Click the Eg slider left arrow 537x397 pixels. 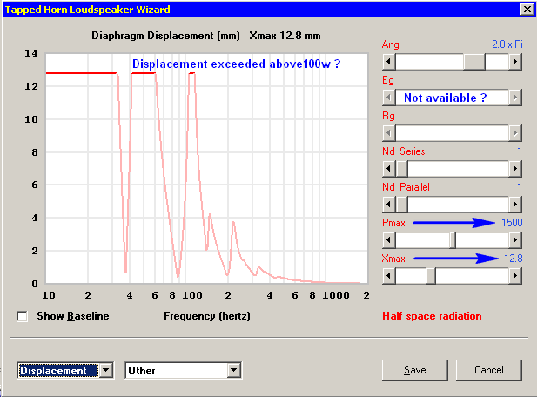[x=389, y=98]
